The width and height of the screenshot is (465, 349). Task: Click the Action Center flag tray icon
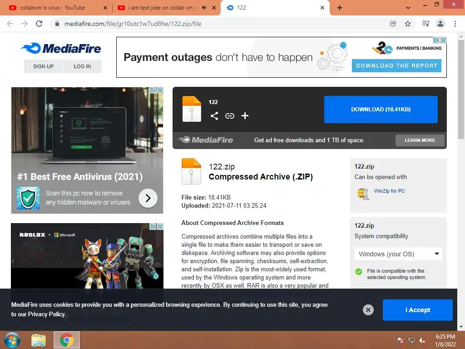coord(400,340)
